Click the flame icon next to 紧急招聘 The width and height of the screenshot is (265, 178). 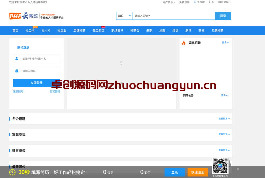(x=183, y=43)
